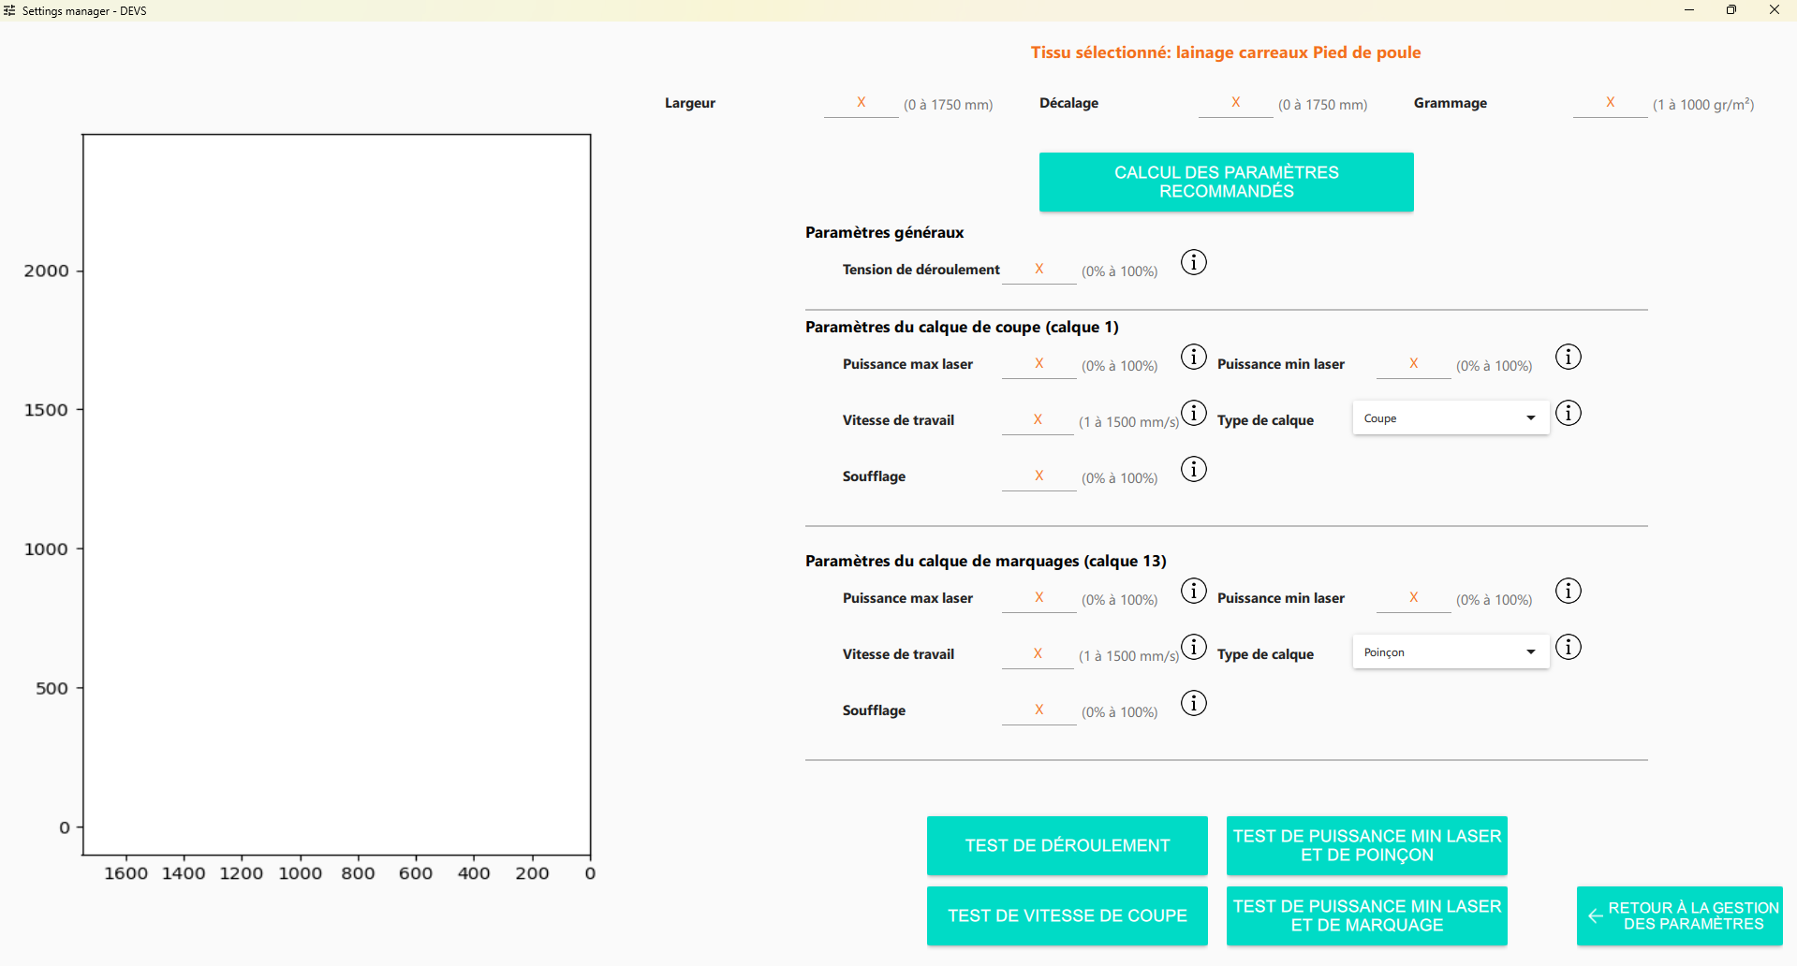Run Test de vitesse de coupe
1797x966 pixels.
point(1067,915)
